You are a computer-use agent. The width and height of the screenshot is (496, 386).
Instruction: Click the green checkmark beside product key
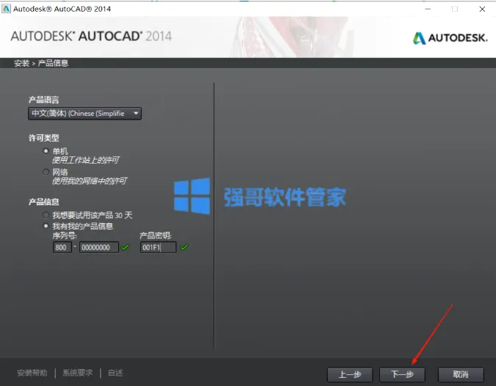point(184,247)
